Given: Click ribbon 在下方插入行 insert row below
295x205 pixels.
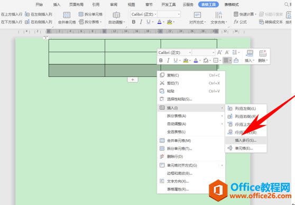Looking at the screenshot, I should click(x=12, y=22).
